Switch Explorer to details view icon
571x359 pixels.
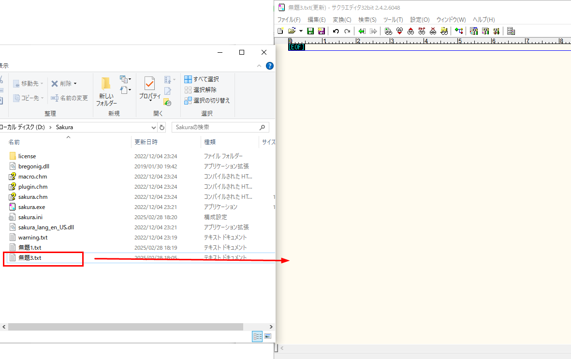click(x=257, y=336)
